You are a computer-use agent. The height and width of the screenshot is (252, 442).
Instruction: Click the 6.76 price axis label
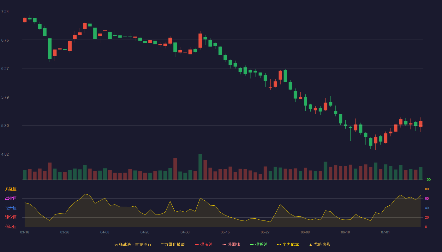(x=5, y=40)
